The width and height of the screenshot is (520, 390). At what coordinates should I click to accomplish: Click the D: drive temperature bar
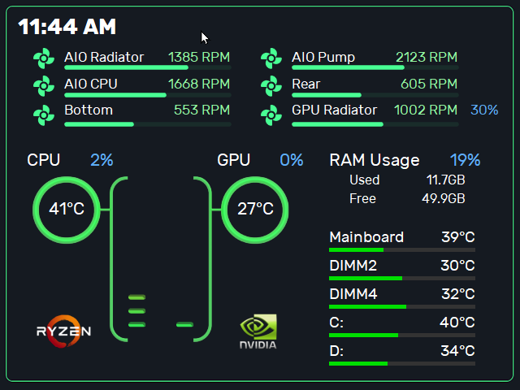tap(402, 363)
